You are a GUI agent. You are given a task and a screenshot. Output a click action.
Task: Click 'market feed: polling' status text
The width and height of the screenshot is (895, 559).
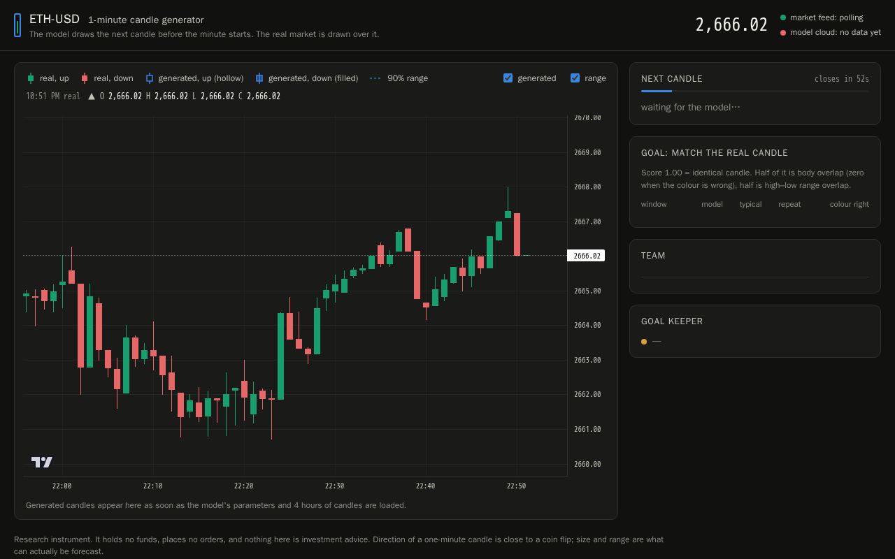pos(826,17)
